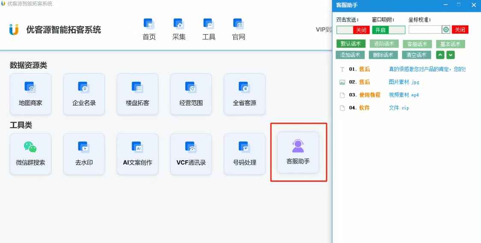
Task: Click the coordinate calibration target icon
Action: (446, 30)
